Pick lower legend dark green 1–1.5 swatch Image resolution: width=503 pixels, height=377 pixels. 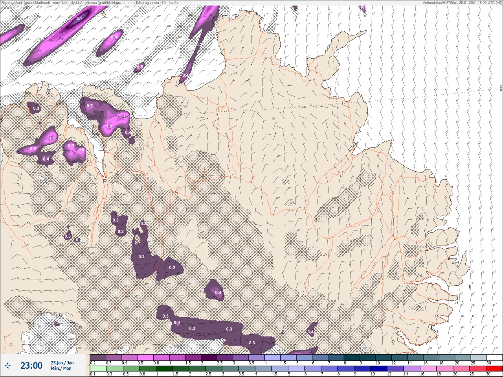[164, 369]
